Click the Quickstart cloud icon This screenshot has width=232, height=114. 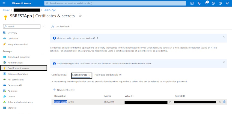pyautogui.click(x=4, y=38)
